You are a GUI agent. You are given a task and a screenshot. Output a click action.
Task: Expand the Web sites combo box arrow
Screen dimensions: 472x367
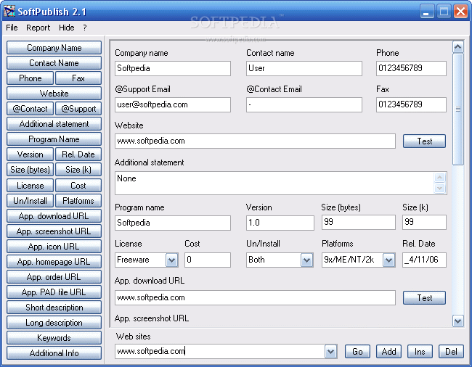[x=330, y=352]
